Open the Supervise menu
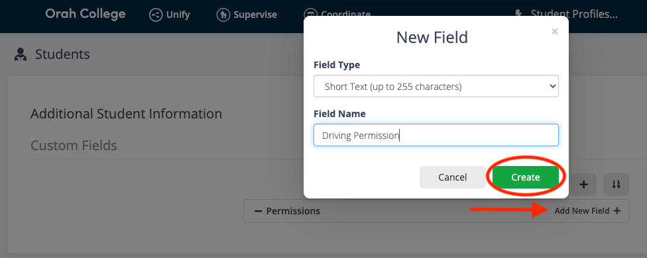647x258 pixels. (x=247, y=15)
